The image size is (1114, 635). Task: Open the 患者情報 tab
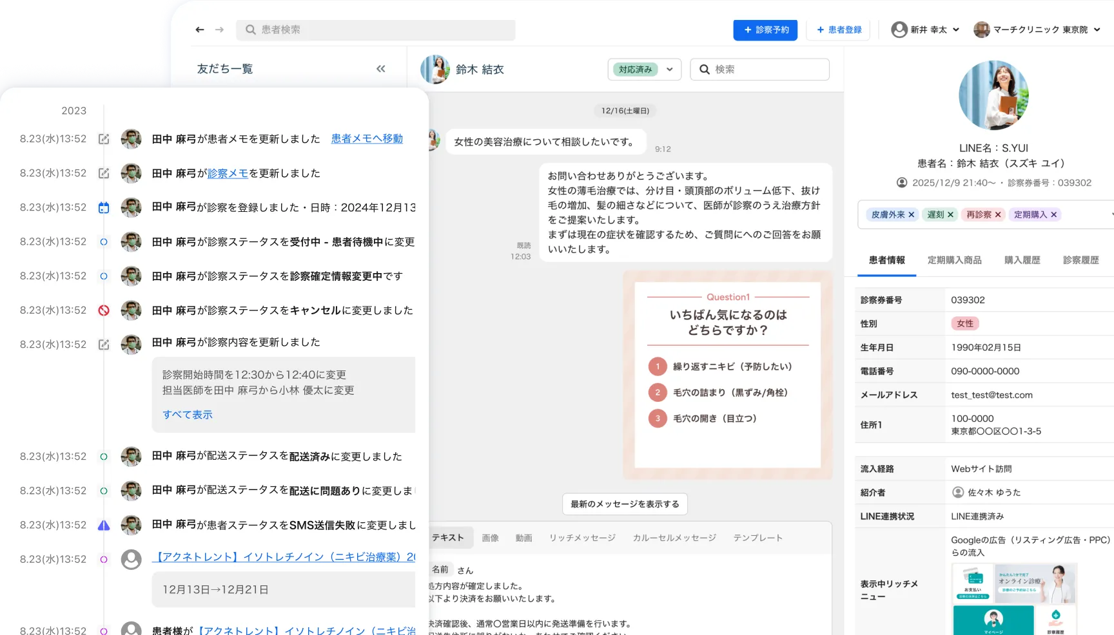point(887,260)
